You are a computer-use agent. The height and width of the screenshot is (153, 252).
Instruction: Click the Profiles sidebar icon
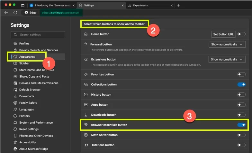coord(15,43)
